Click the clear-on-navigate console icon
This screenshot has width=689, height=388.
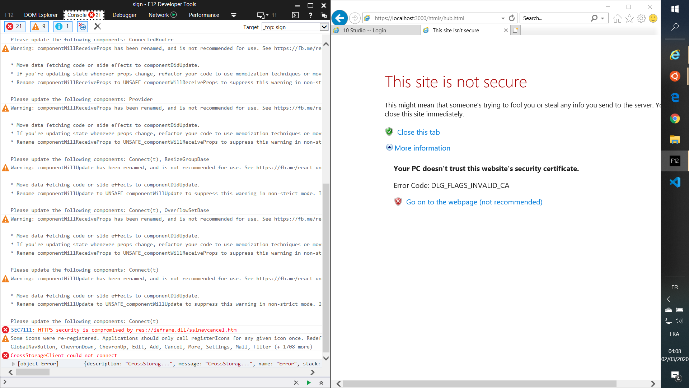[x=82, y=26]
